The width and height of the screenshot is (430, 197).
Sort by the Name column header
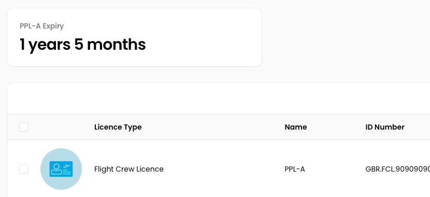tap(296, 127)
